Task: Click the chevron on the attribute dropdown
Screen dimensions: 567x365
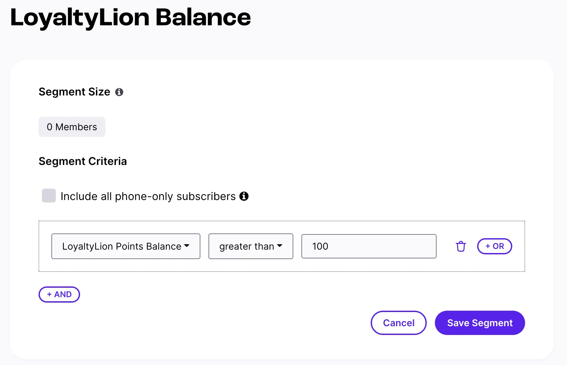Action: click(187, 246)
